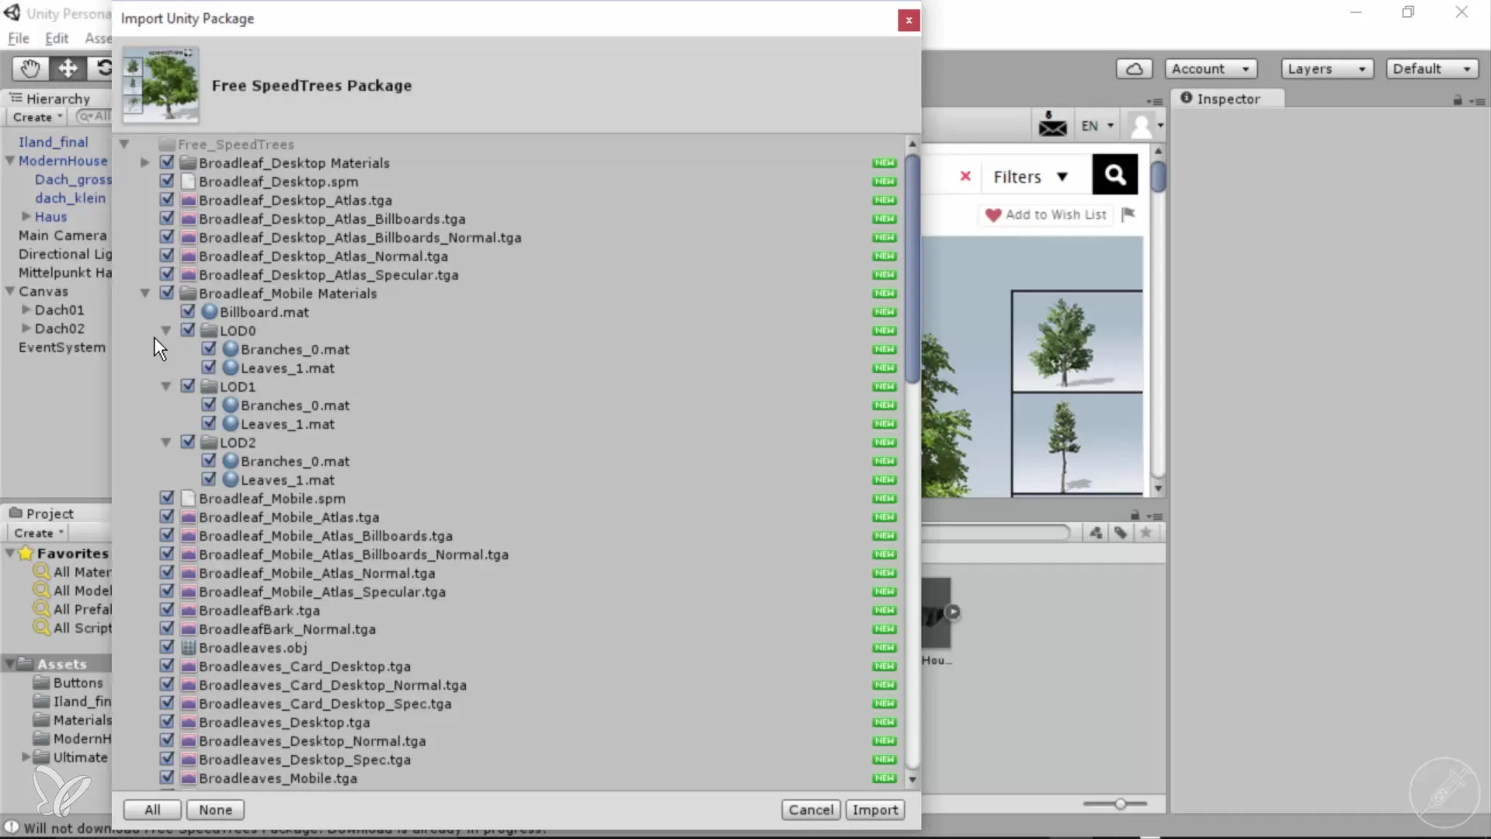Click the Billboard.mat material icon
Screen dimensions: 1491x839
(x=209, y=312)
